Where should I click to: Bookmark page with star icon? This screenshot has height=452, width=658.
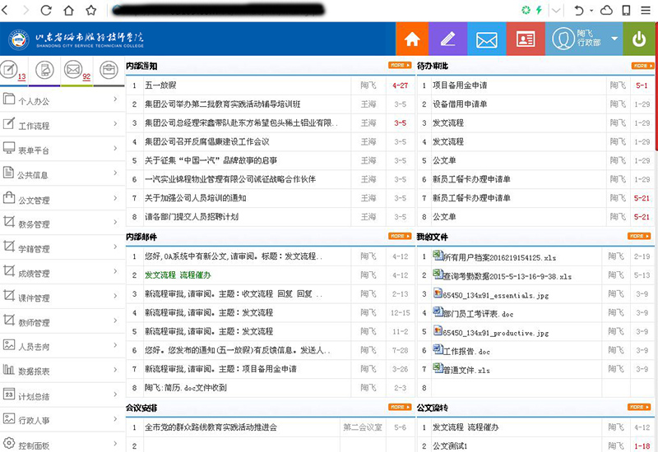click(x=91, y=10)
